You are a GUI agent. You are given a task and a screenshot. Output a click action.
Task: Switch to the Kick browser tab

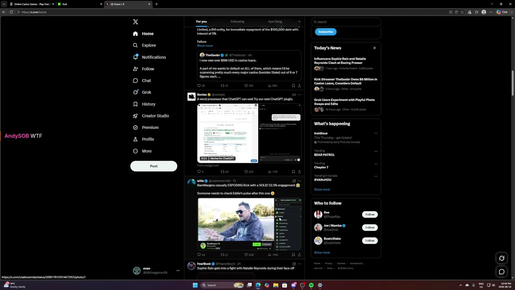(80, 4)
